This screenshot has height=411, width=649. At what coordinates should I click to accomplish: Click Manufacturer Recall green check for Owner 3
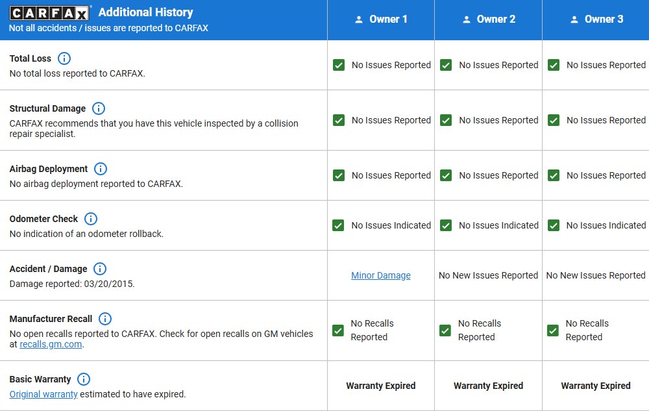coord(552,330)
